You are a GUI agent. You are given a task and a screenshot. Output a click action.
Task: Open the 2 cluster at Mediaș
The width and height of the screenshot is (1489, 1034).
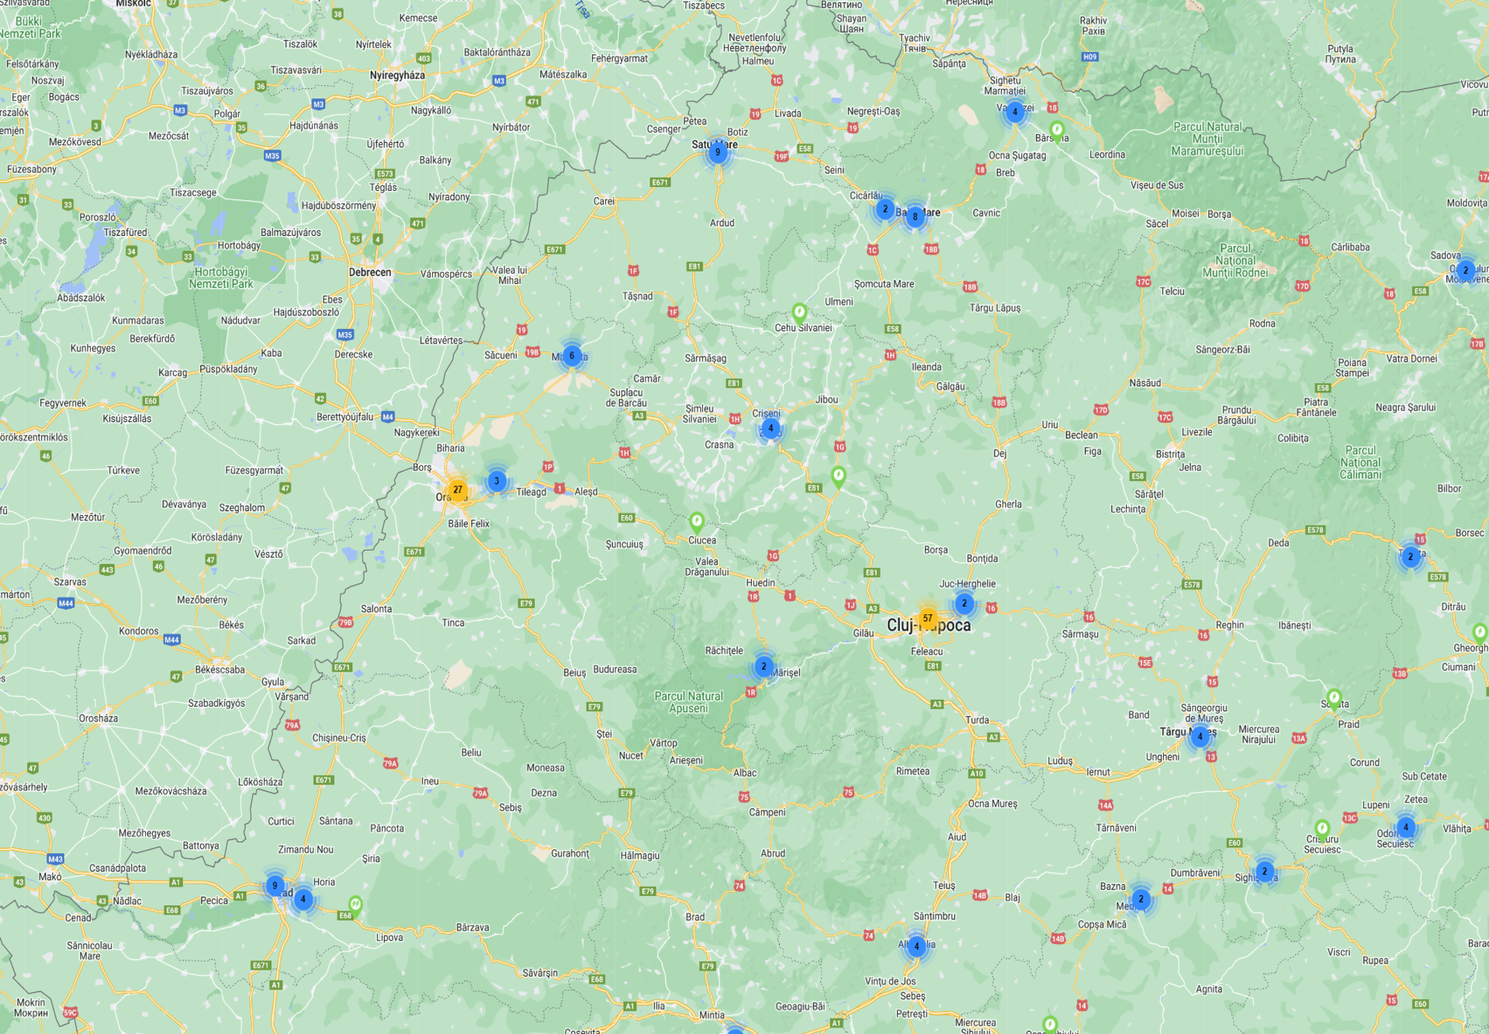pos(1141,899)
